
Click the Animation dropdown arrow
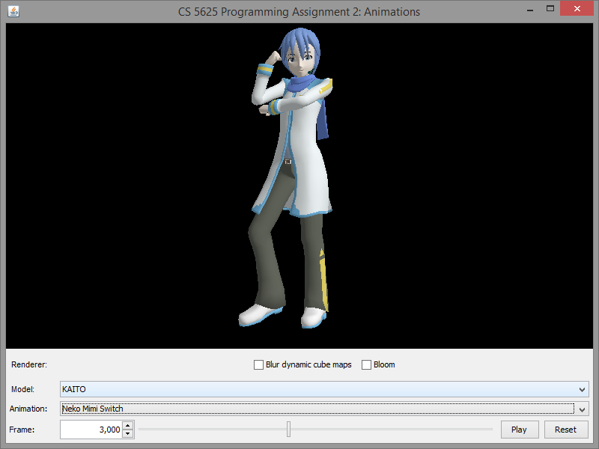click(583, 409)
